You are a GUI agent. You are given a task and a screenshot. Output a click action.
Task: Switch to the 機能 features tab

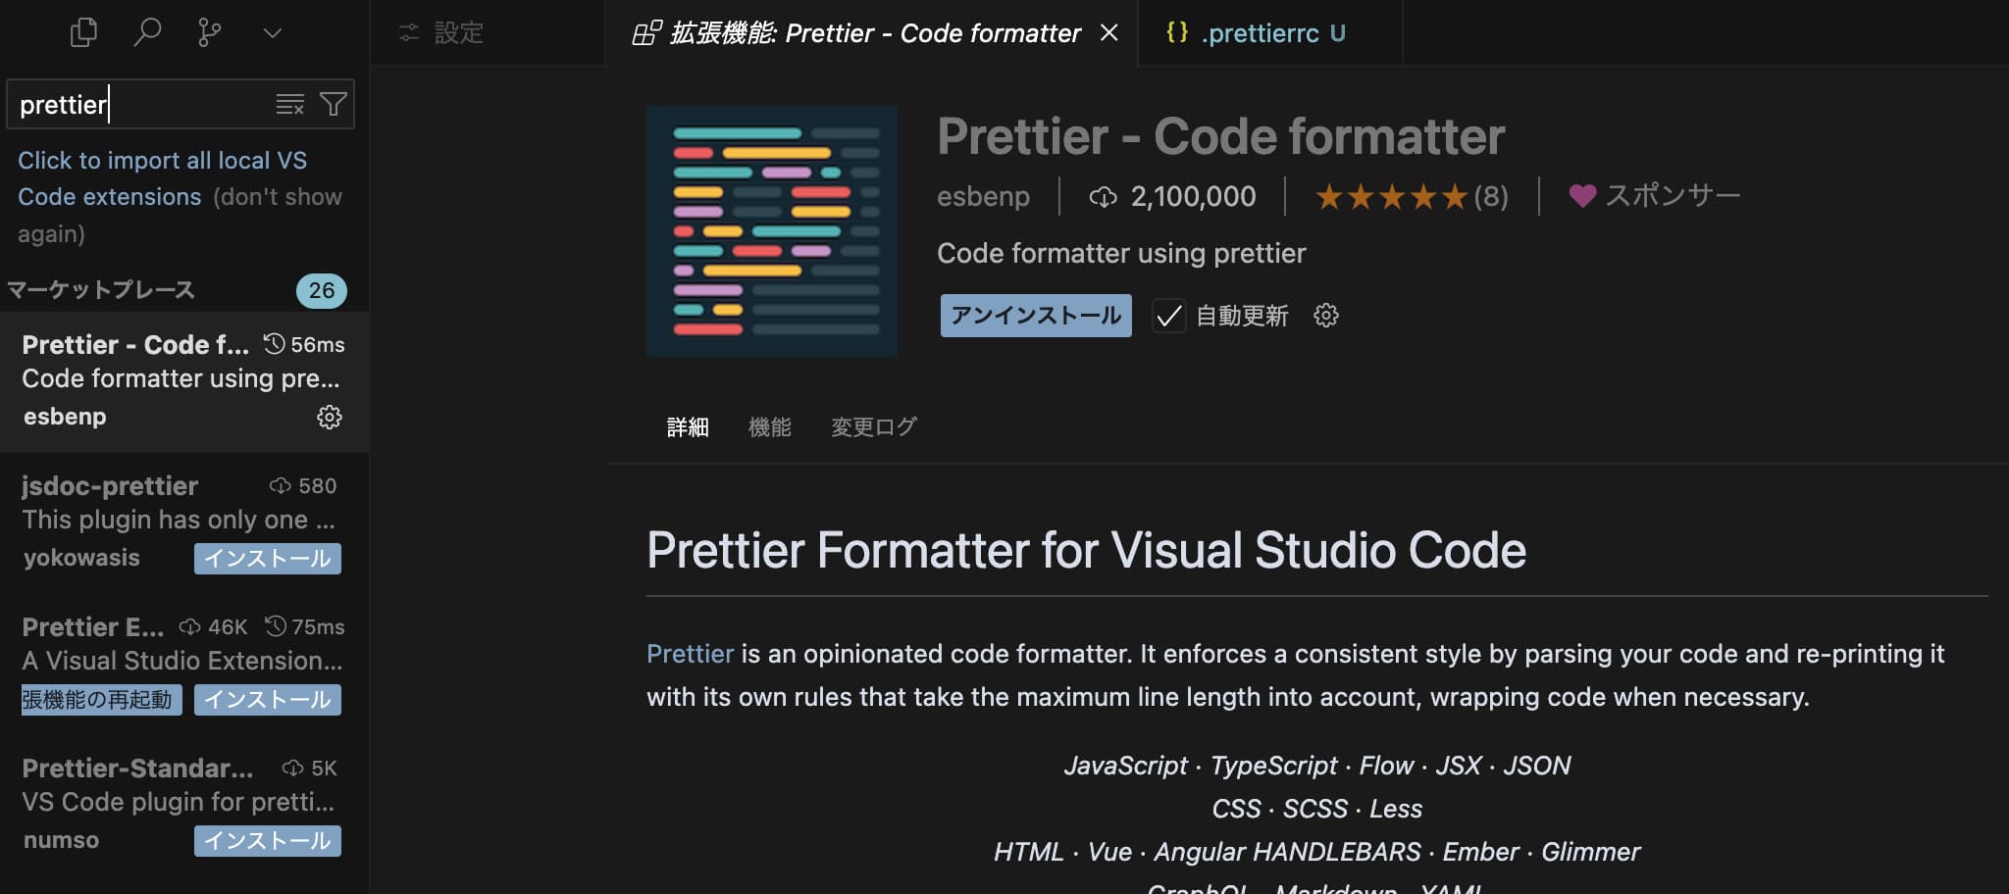click(769, 427)
